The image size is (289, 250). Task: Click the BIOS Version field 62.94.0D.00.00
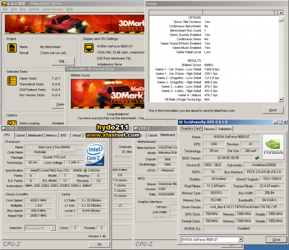228,158
